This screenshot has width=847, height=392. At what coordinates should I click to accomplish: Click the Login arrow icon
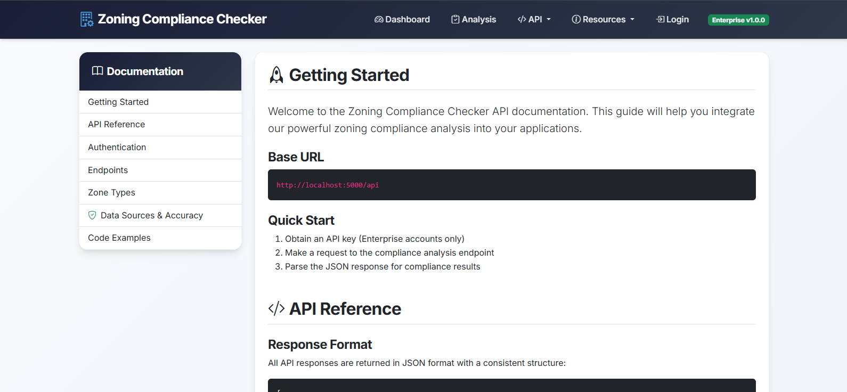point(661,19)
